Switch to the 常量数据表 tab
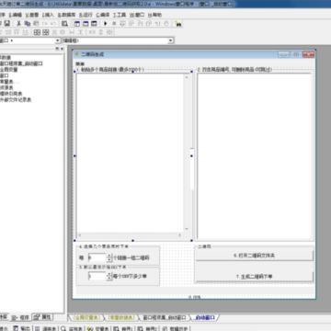331x331 pixels. pos(120,317)
